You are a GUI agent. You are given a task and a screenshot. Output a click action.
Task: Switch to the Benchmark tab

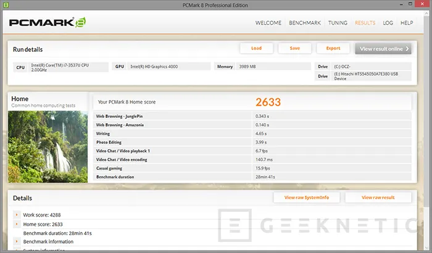(x=305, y=23)
